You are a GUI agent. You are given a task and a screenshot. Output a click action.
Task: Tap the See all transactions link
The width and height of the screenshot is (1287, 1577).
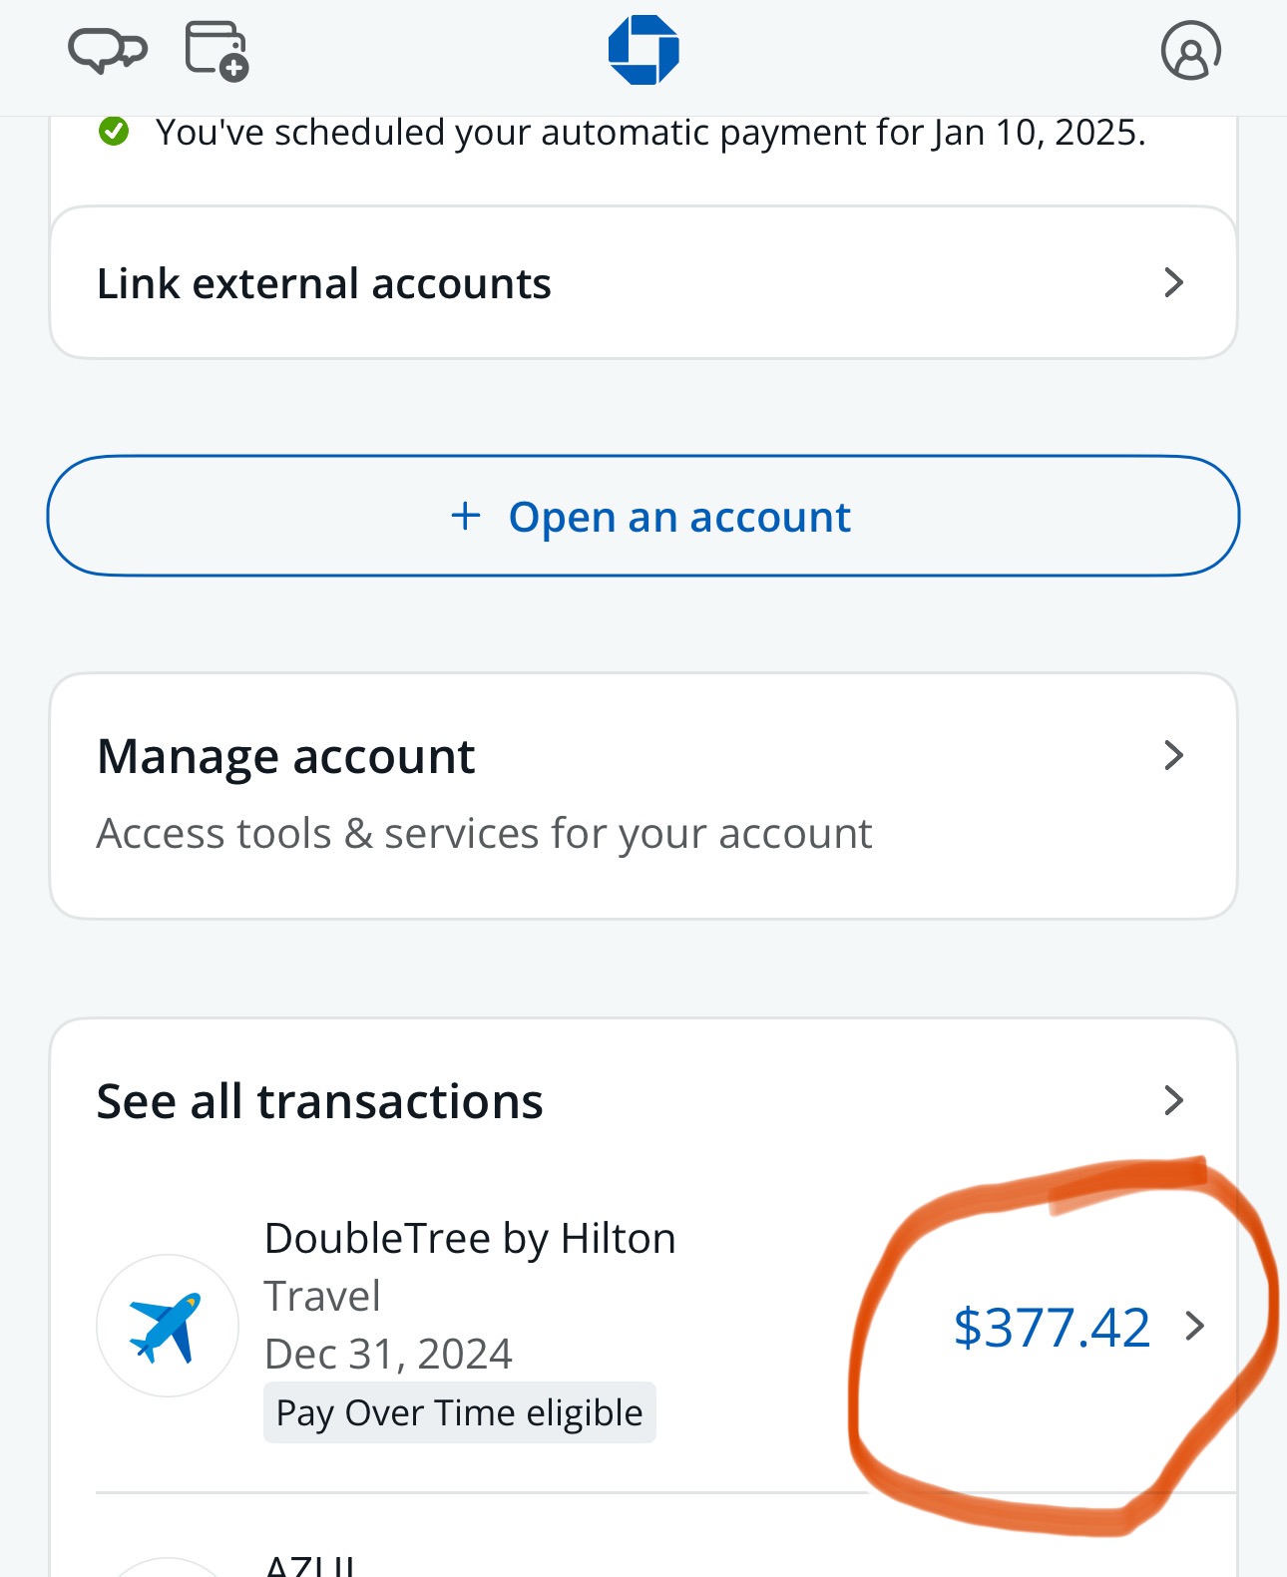click(319, 1101)
